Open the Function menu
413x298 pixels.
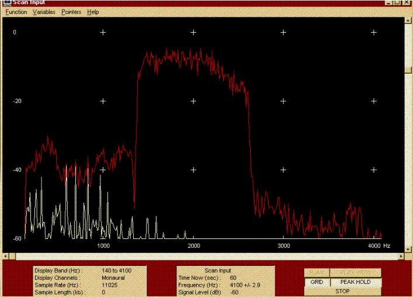(x=16, y=12)
